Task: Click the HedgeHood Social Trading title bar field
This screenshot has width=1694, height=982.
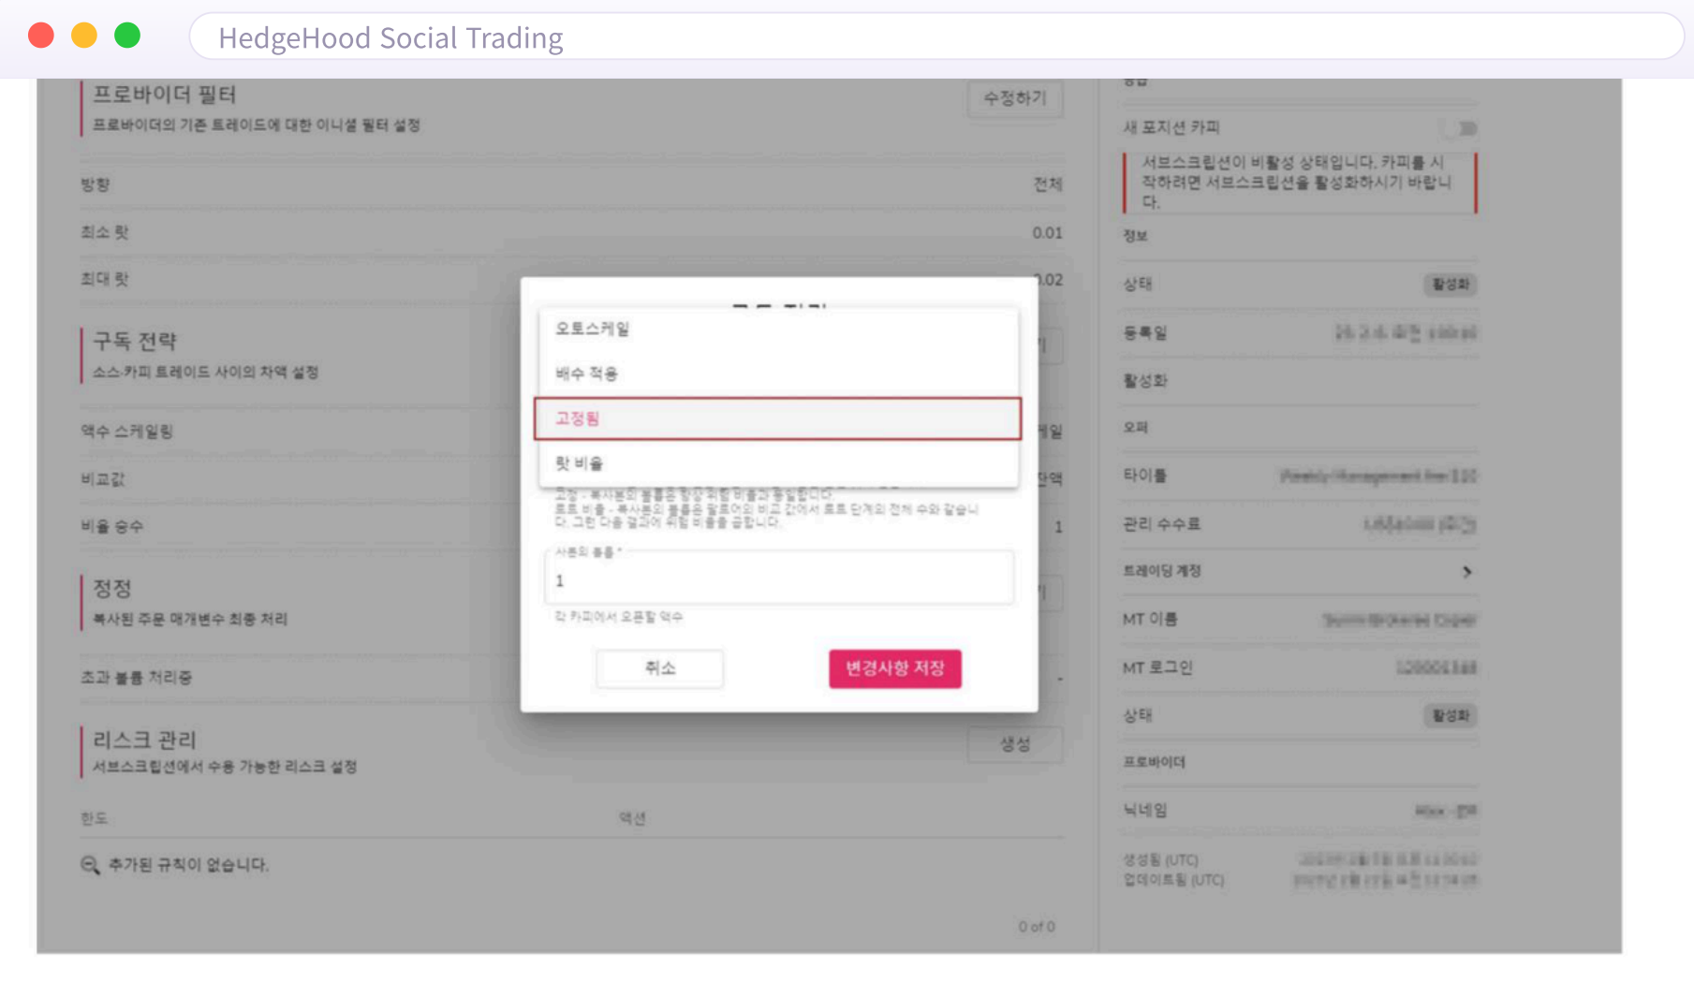Action: coord(936,37)
